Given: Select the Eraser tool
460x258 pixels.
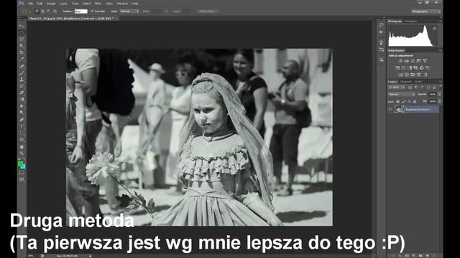Looking at the screenshot, I should click(x=22, y=92).
